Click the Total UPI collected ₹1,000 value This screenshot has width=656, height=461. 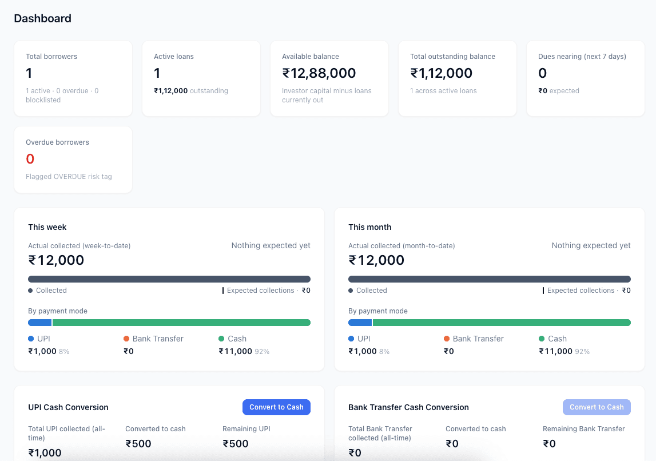point(45,452)
